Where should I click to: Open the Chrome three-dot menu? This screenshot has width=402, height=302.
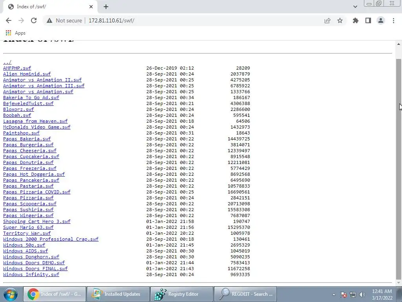393,20
